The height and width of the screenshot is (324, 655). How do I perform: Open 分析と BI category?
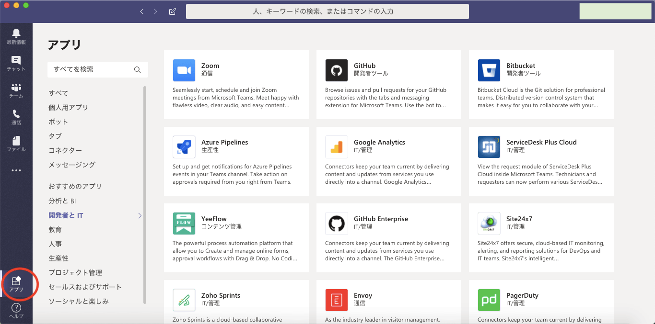click(62, 201)
